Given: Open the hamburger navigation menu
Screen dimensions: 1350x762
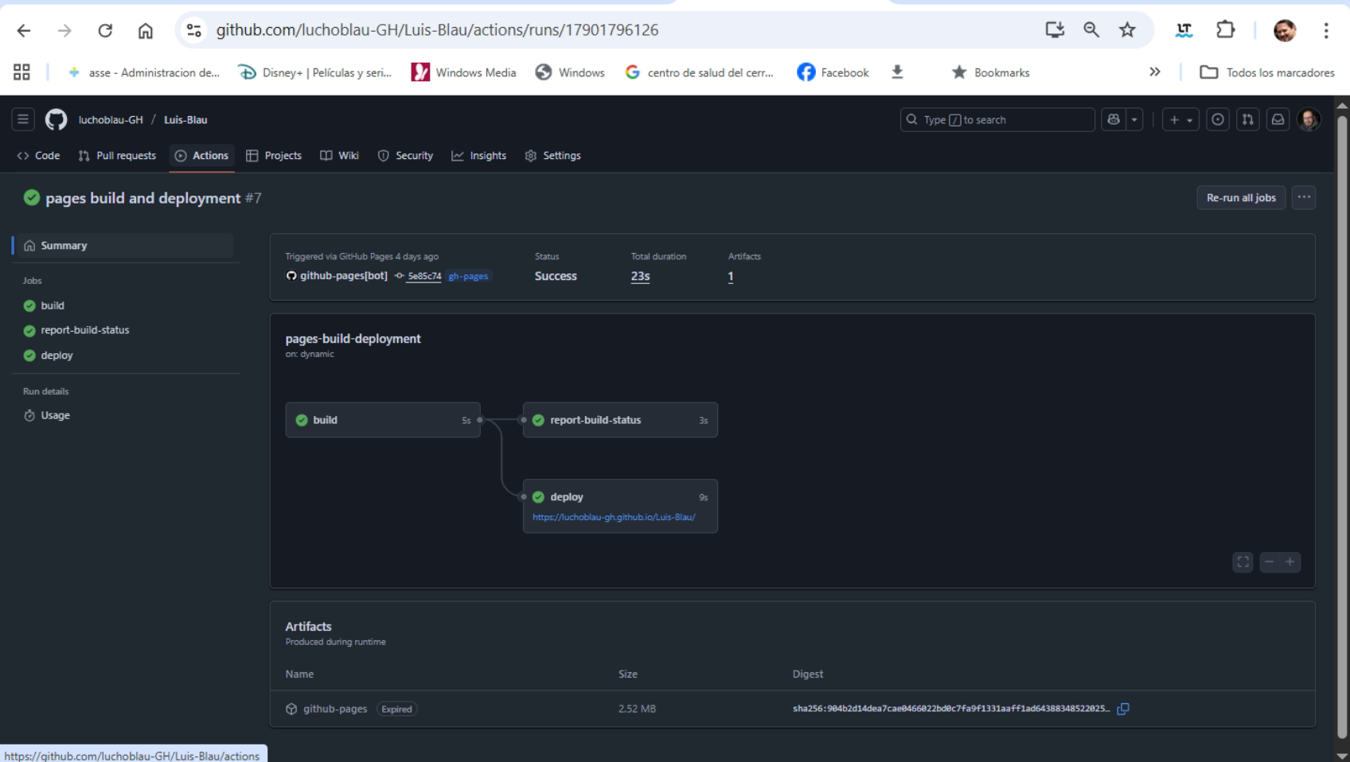Looking at the screenshot, I should (22, 119).
